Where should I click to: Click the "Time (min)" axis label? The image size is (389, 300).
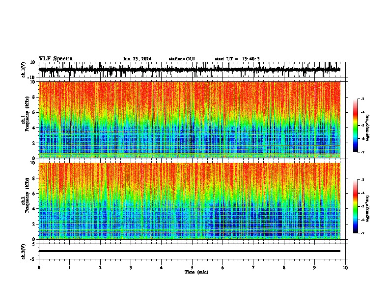pyautogui.click(x=196, y=272)
